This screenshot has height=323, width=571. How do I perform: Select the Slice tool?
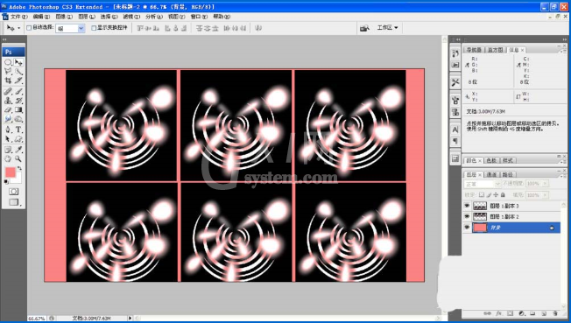click(18, 81)
